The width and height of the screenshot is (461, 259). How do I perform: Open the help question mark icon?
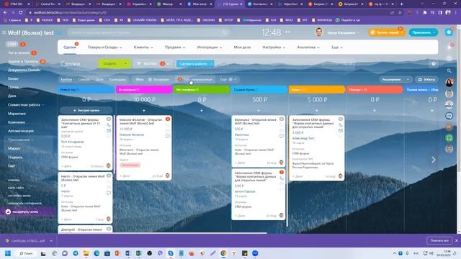[x=449, y=32]
